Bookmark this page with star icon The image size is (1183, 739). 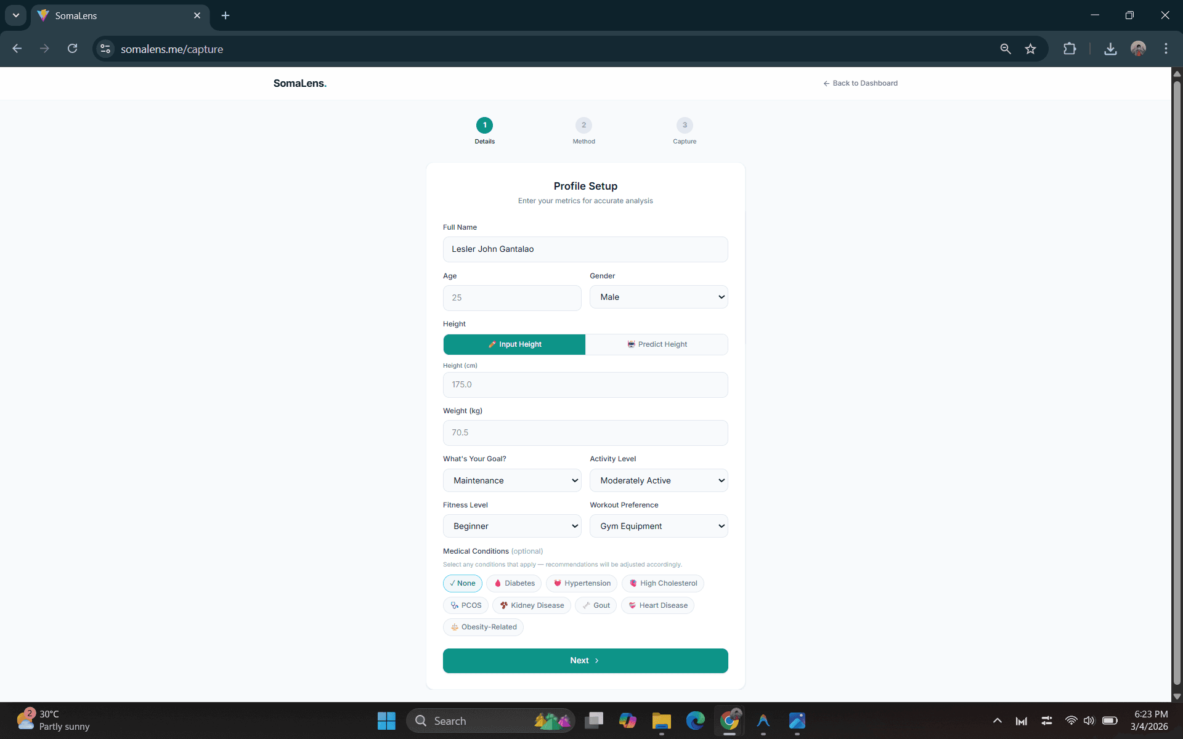[x=1030, y=49]
